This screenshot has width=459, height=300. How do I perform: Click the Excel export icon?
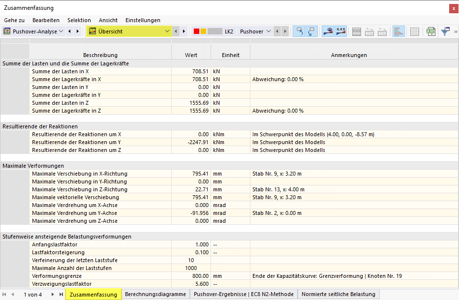pyautogui.click(x=431, y=31)
